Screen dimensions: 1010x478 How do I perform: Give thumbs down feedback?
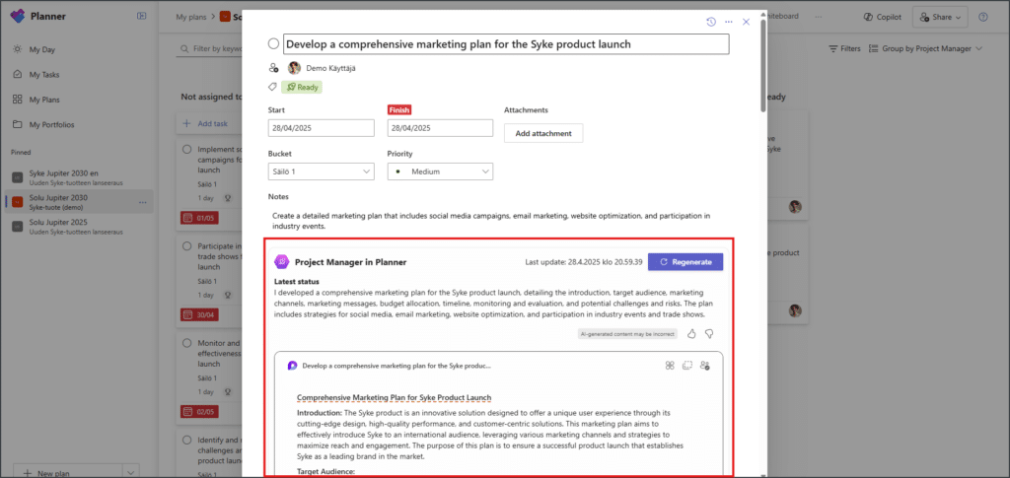click(709, 334)
